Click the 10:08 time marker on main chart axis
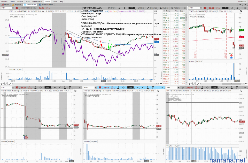The image size is (248, 163). tap(103, 81)
